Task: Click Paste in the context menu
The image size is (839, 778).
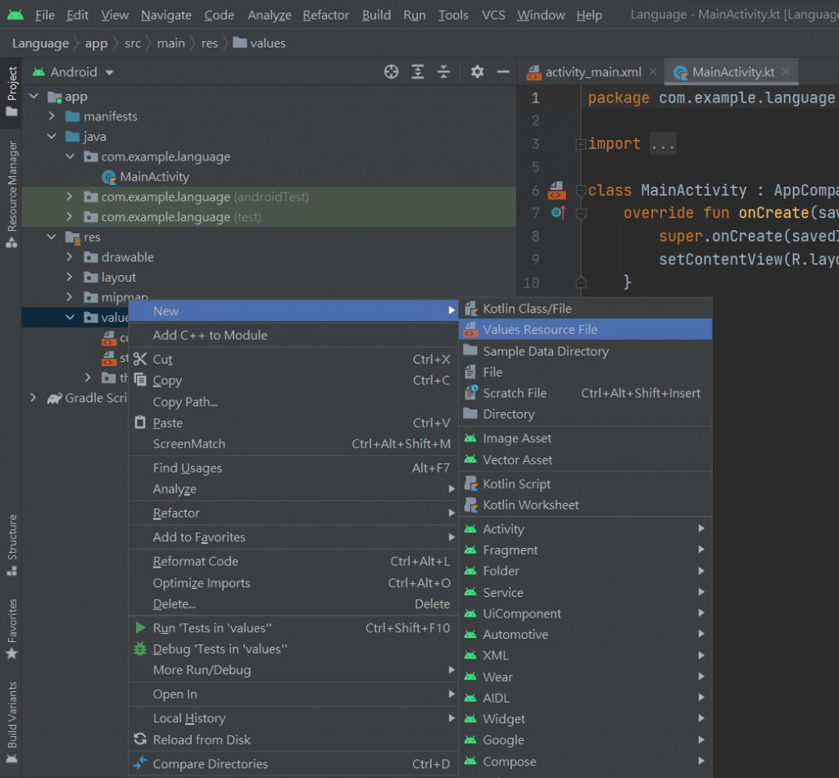Action: pos(293,423)
